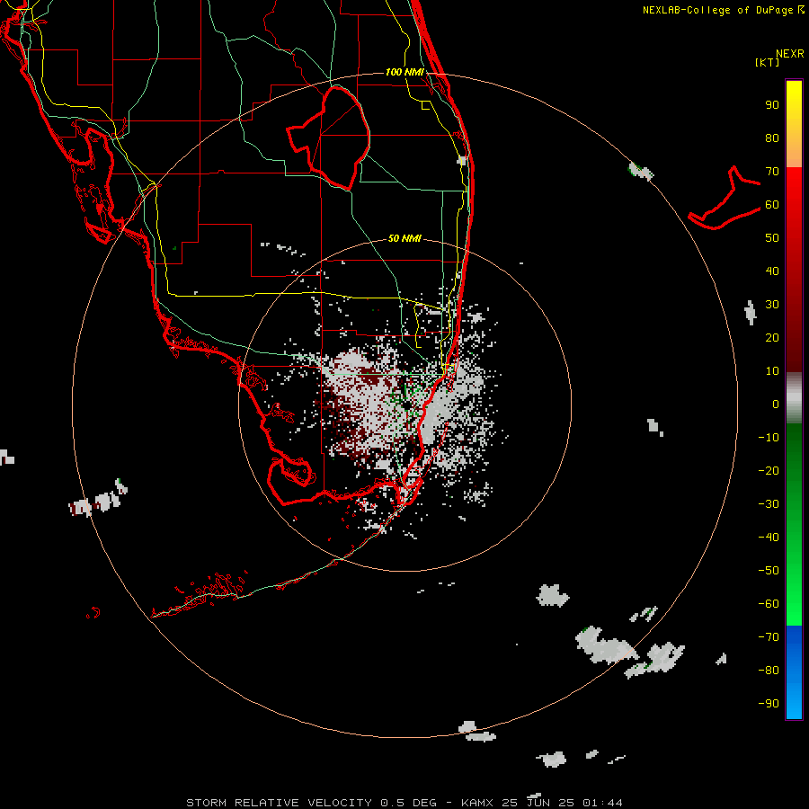Click the -30 scale label
This screenshot has height=809, width=809.
click(769, 504)
